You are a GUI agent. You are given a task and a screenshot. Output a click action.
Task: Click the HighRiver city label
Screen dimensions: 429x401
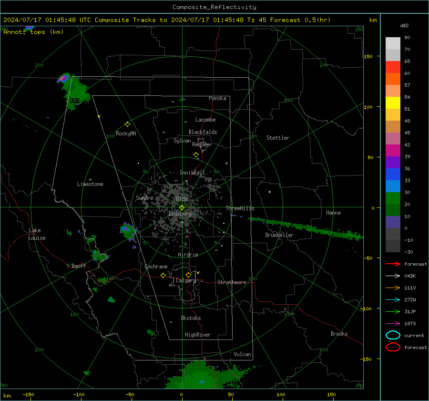click(x=198, y=335)
